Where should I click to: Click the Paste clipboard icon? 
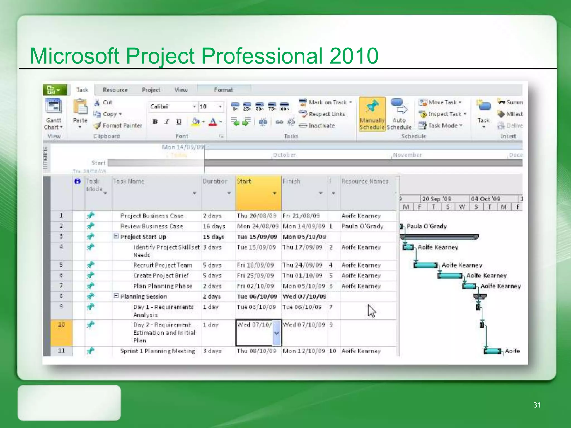click(80, 107)
